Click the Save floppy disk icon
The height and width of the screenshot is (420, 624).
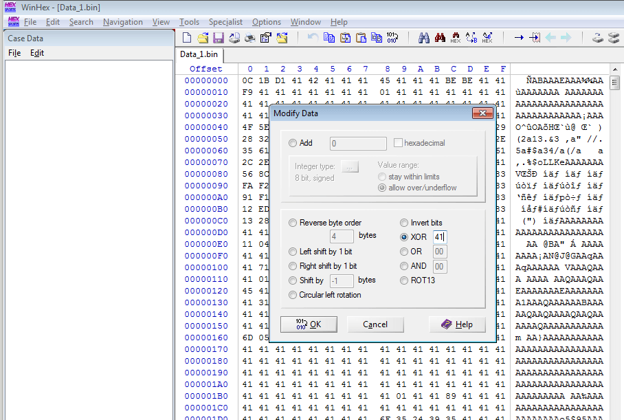click(219, 38)
